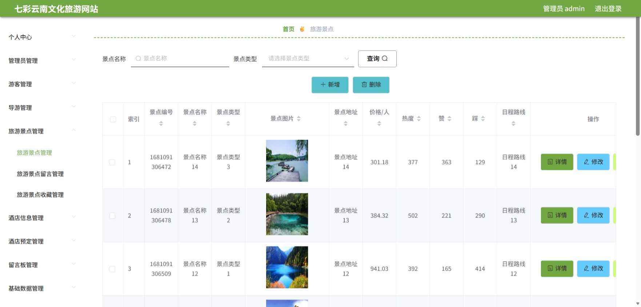Screen dimensions: 641x307
Task: Click the scrollbar down arrow at bottom right
Action: [638, 304]
